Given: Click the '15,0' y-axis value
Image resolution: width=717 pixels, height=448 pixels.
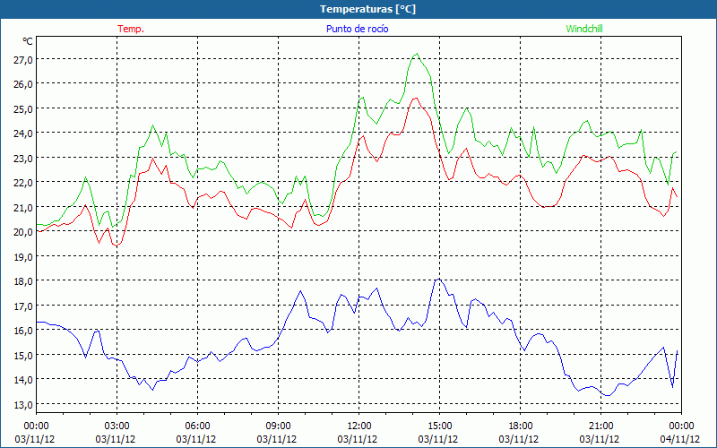Looking at the screenshot, I should (23, 356).
